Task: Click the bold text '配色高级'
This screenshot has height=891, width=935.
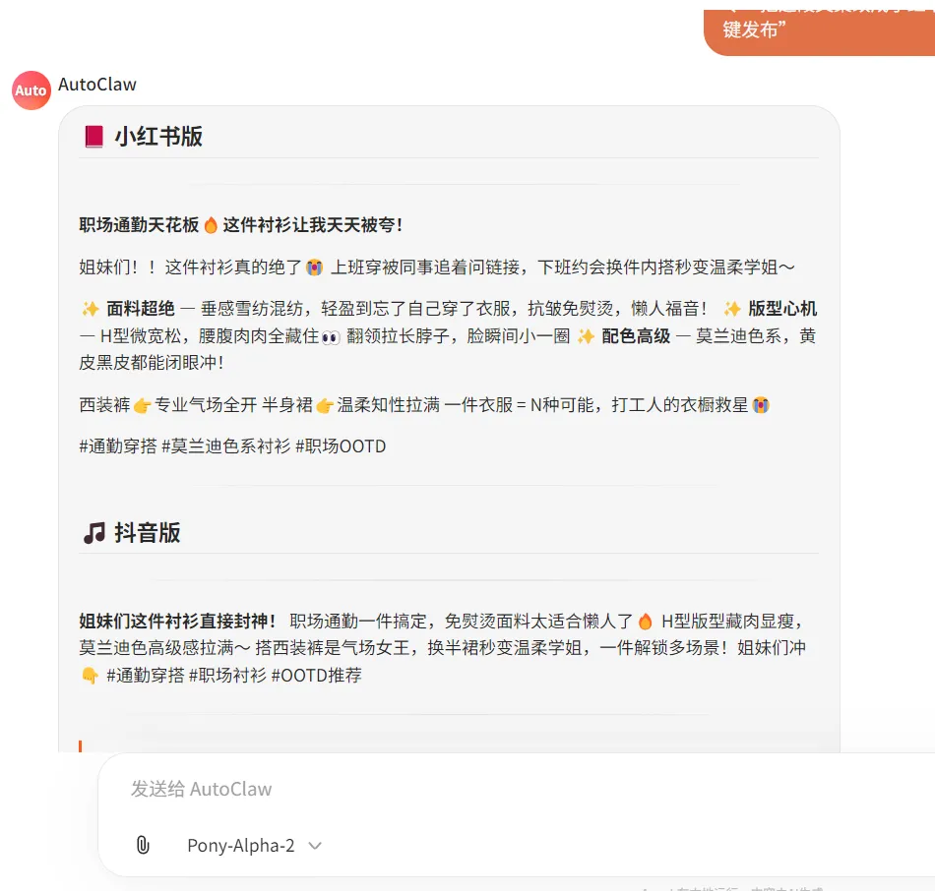Action: [636, 336]
